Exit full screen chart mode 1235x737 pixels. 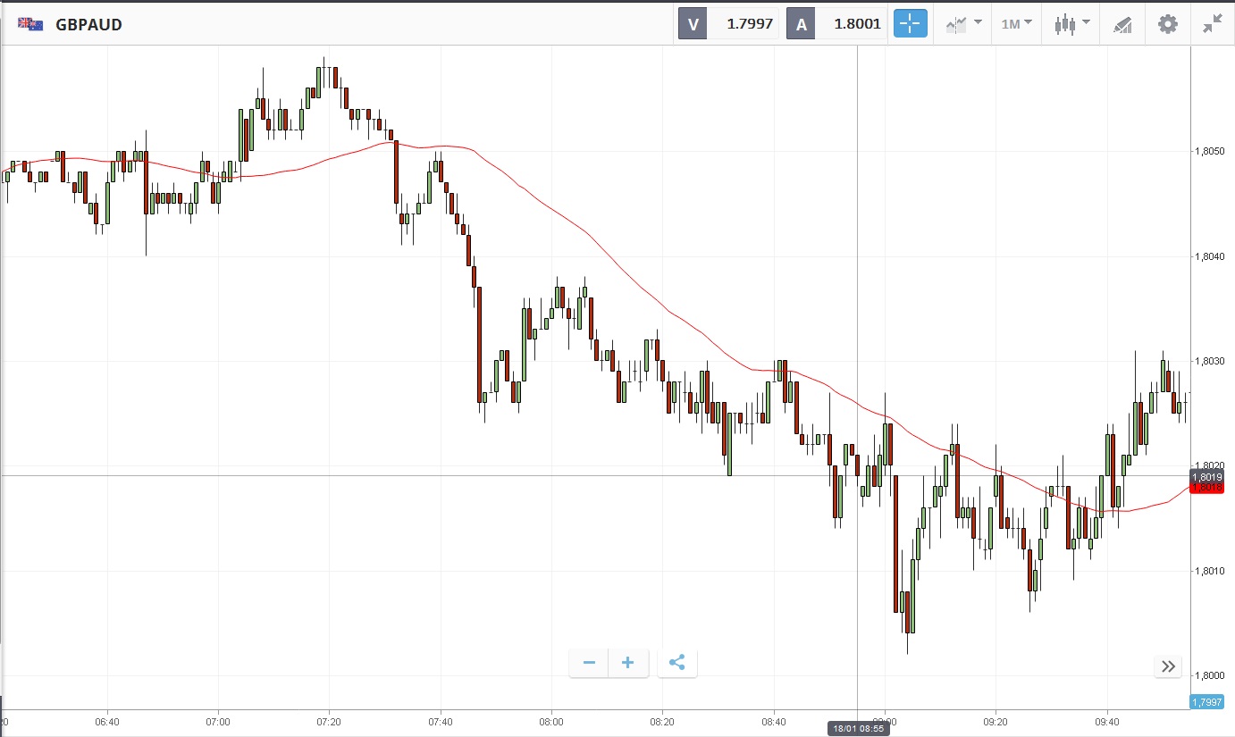[x=1212, y=24]
